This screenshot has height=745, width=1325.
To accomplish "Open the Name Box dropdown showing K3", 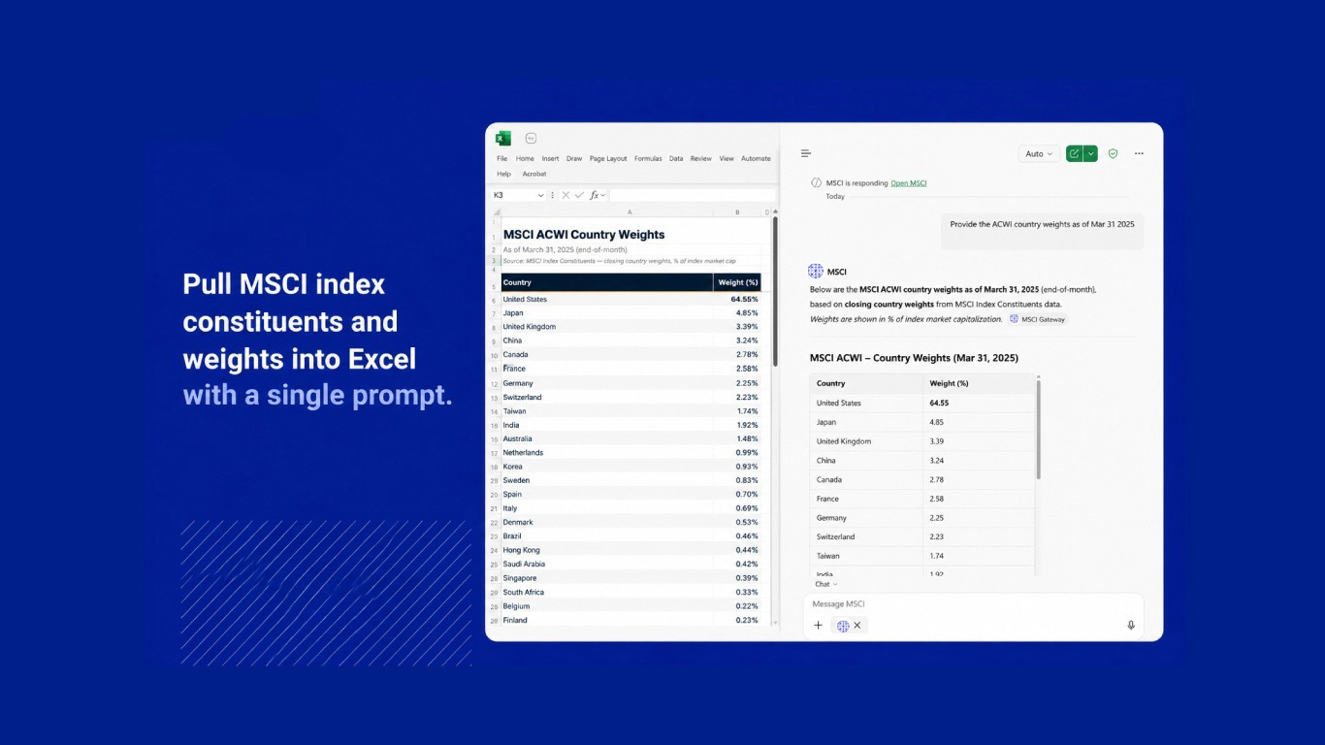I will pos(541,195).
